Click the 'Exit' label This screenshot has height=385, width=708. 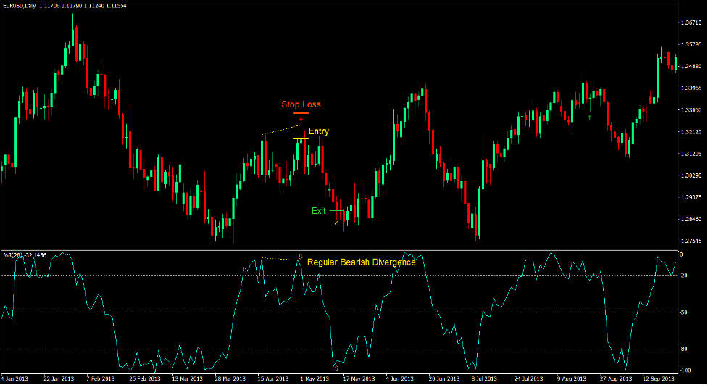pos(319,211)
